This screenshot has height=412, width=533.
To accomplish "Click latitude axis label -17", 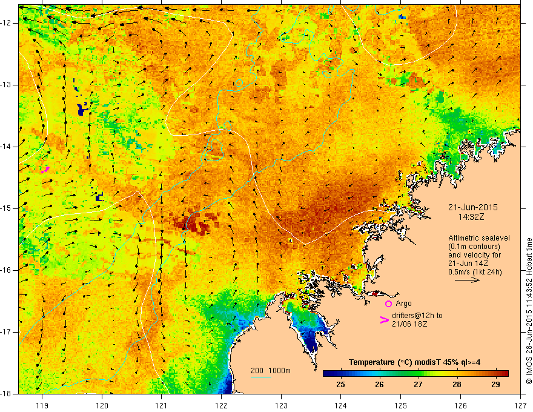I will click(7, 332).
